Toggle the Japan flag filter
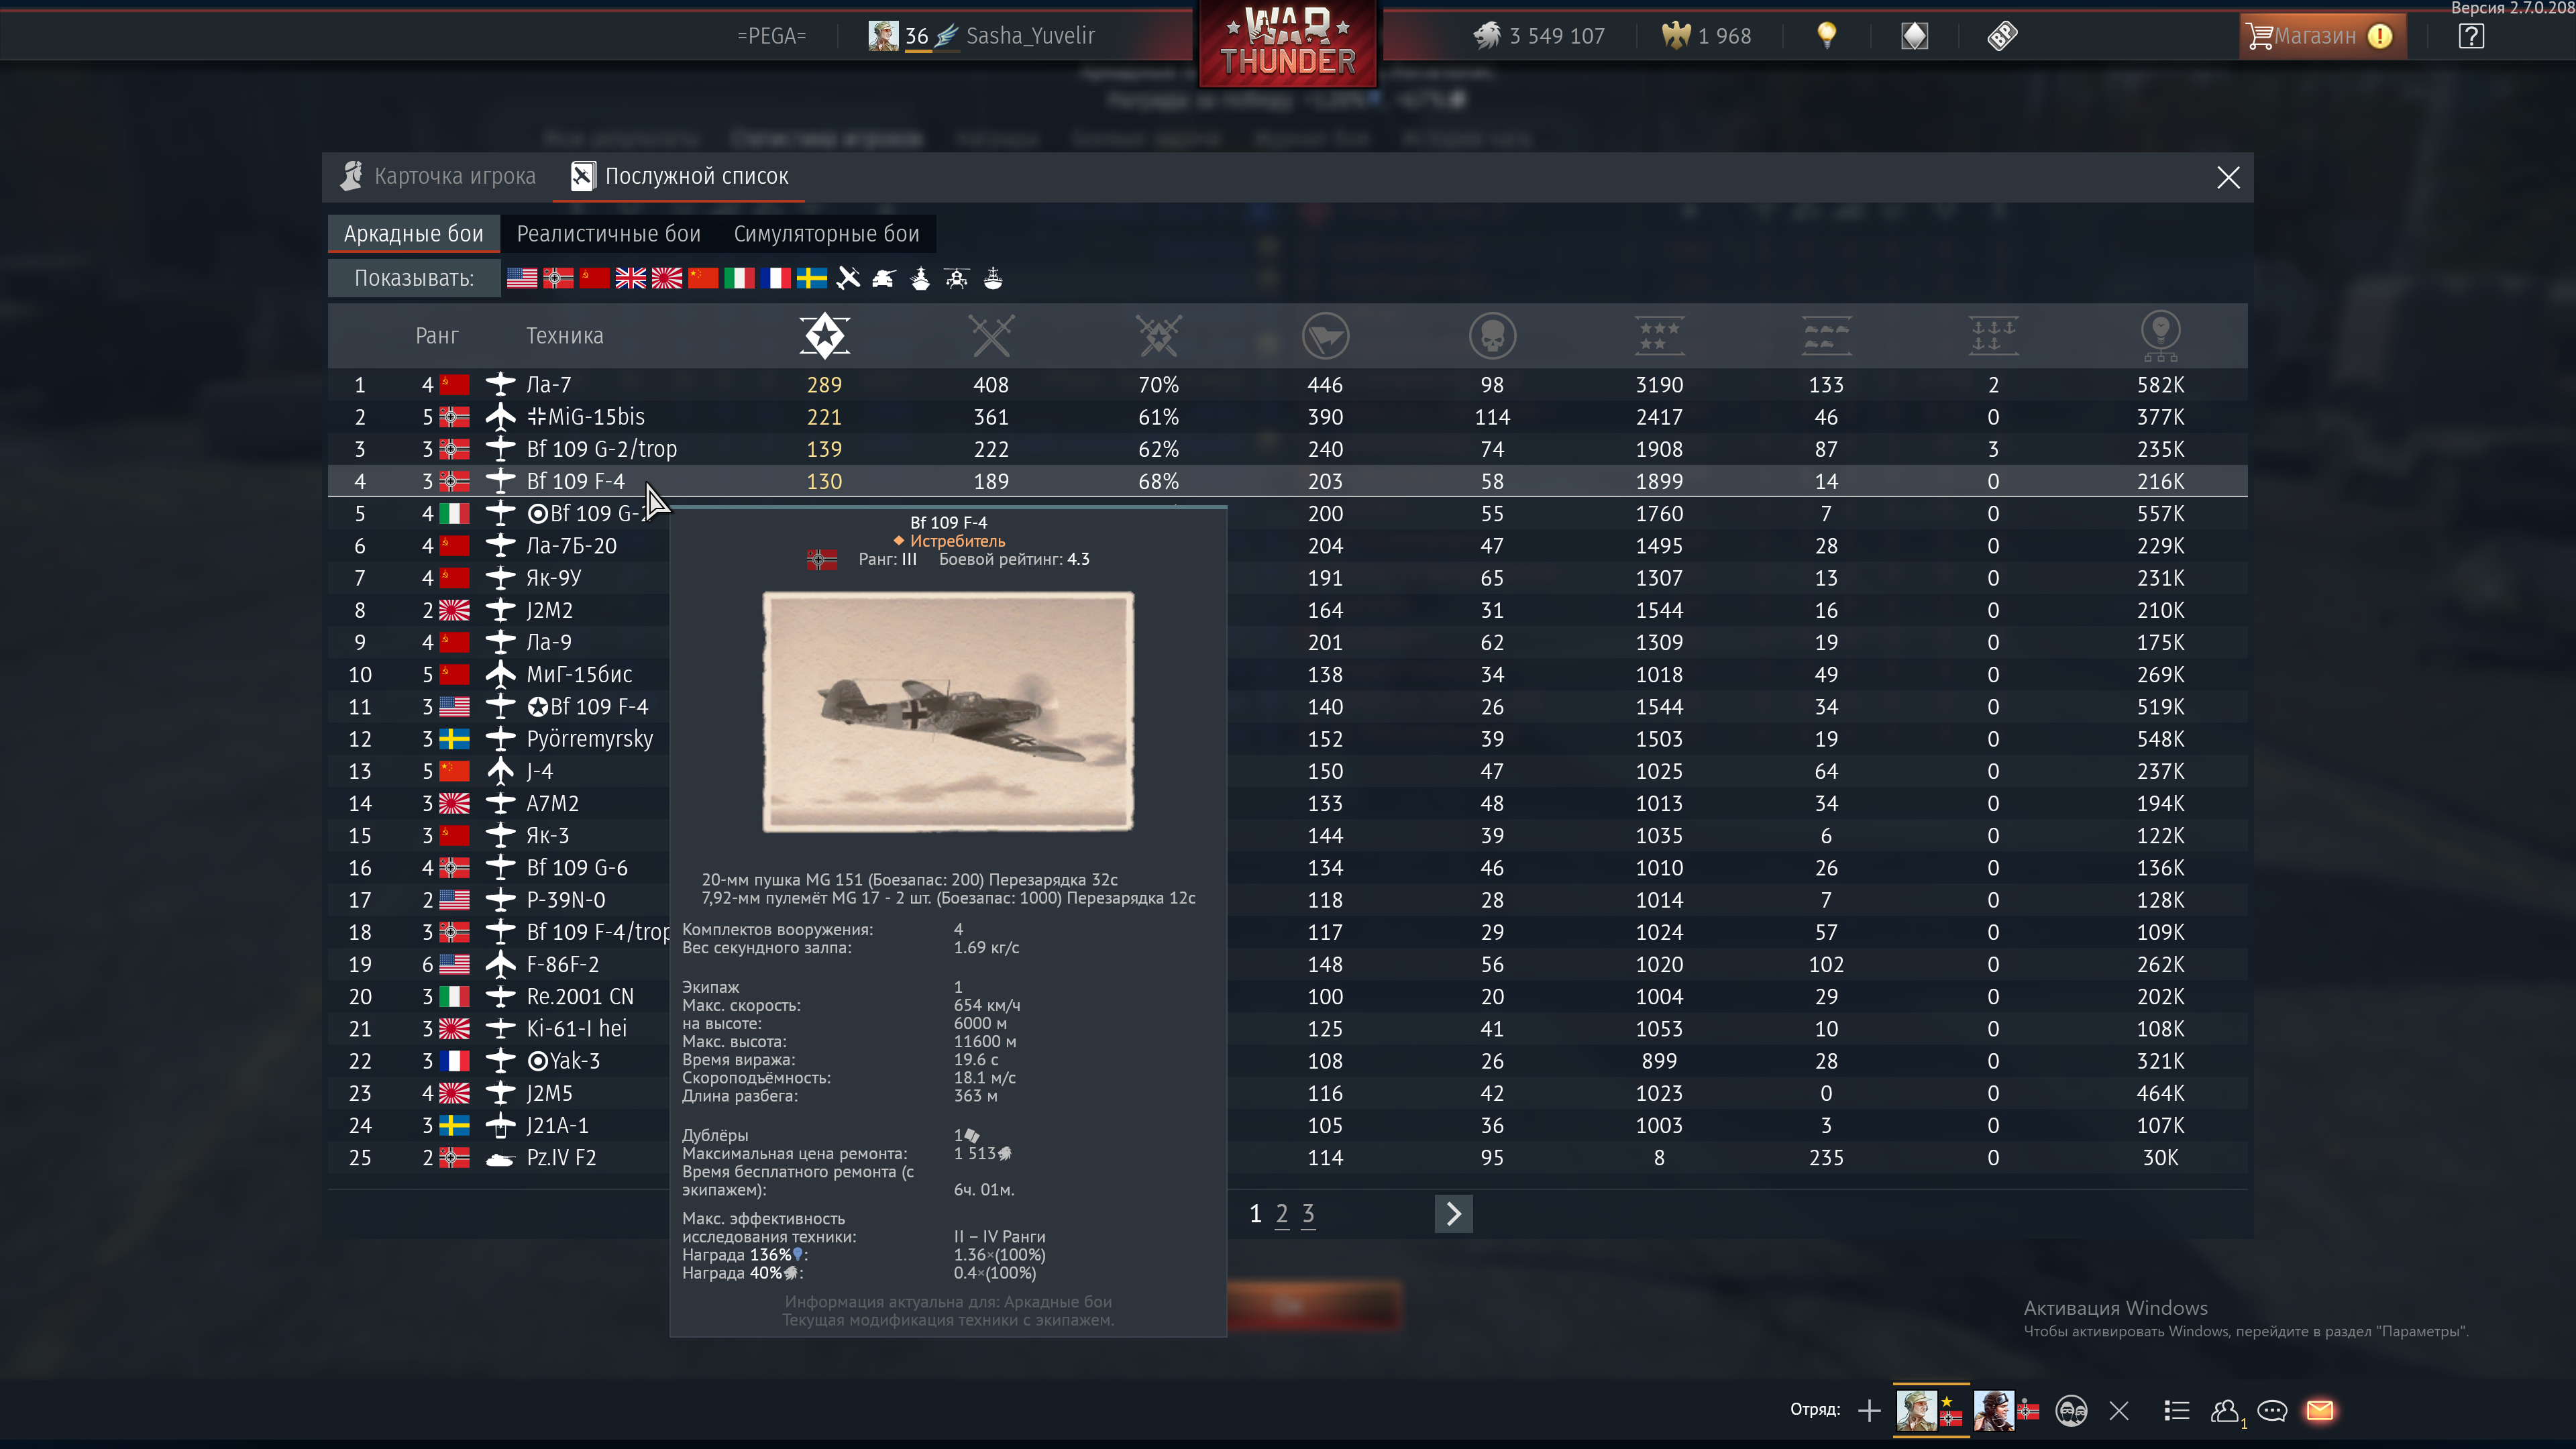The width and height of the screenshot is (2576, 1449). (x=667, y=278)
